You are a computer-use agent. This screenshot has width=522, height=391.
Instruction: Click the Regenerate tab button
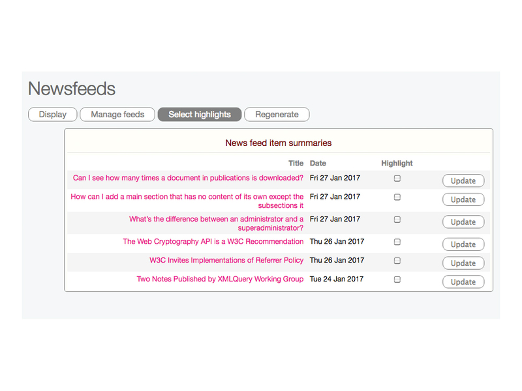[x=277, y=115]
